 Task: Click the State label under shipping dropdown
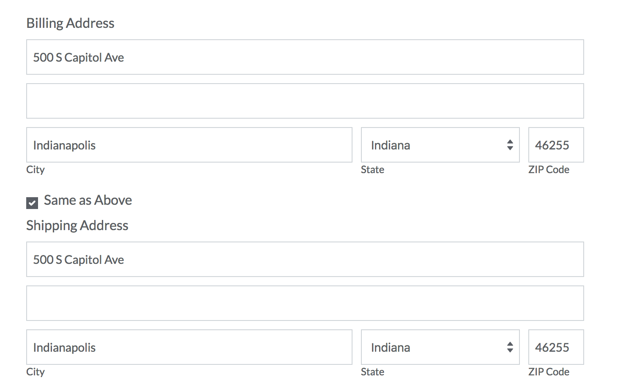point(372,372)
